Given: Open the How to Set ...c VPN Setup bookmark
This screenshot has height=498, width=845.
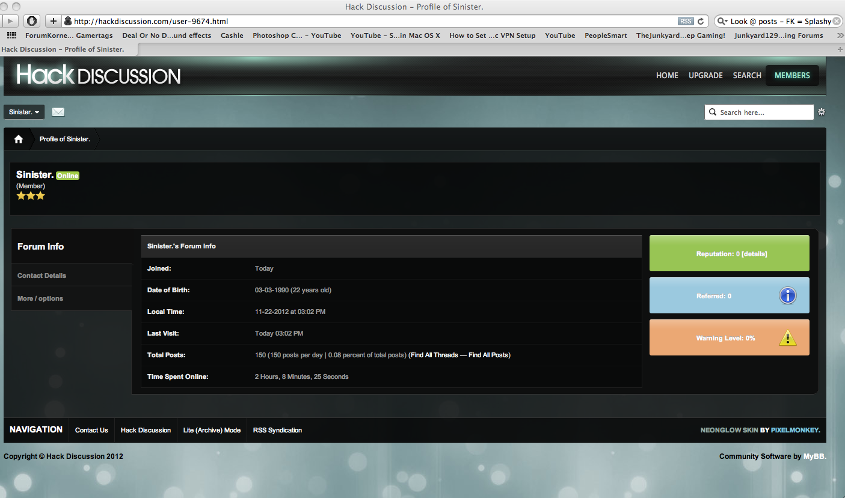Looking at the screenshot, I should pos(493,35).
